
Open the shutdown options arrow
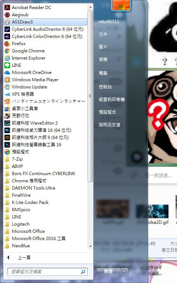click(x=124, y=271)
